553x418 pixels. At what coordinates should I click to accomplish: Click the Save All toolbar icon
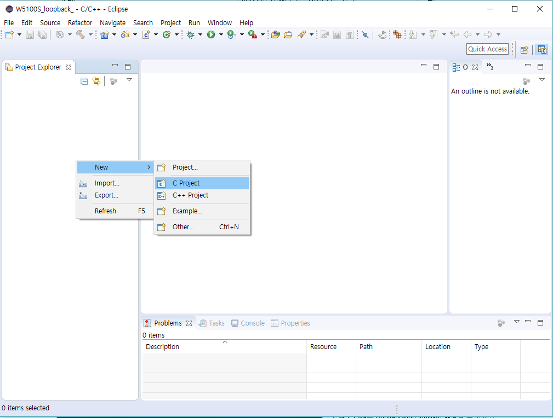pyautogui.click(x=42, y=34)
